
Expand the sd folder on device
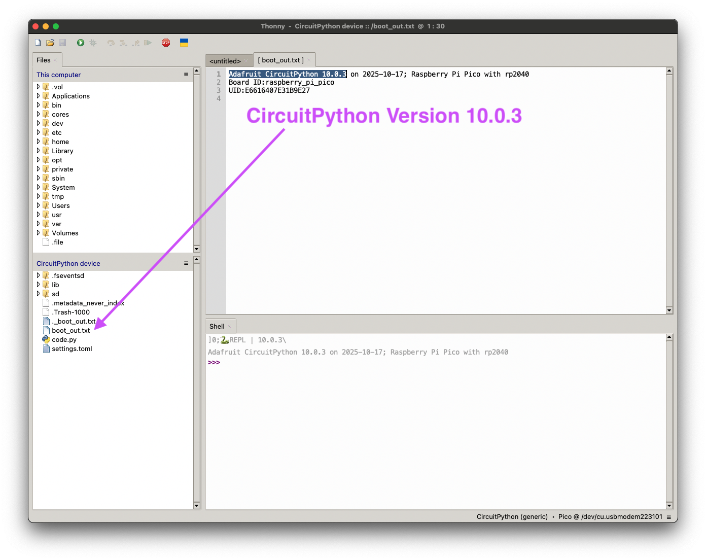point(38,294)
